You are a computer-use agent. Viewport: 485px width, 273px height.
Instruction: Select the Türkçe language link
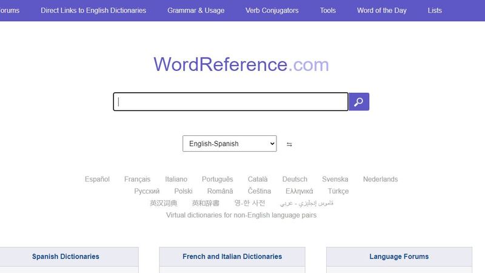pyautogui.click(x=338, y=191)
